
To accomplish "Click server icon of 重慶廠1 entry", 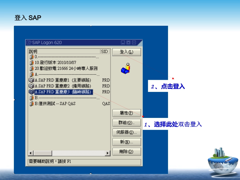I will point(31,80).
